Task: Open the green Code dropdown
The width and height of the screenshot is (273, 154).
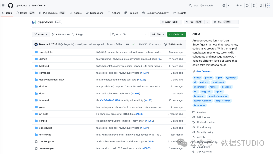Action: pos(176,34)
